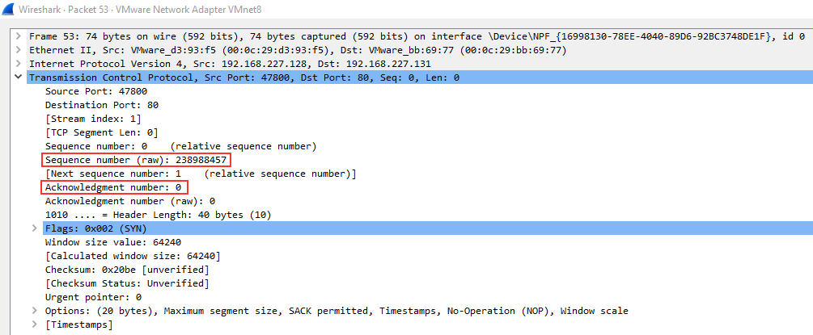Screen dimensions: 813x335
Task: Expand the Frame 53 tree row
Action: (x=18, y=36)
